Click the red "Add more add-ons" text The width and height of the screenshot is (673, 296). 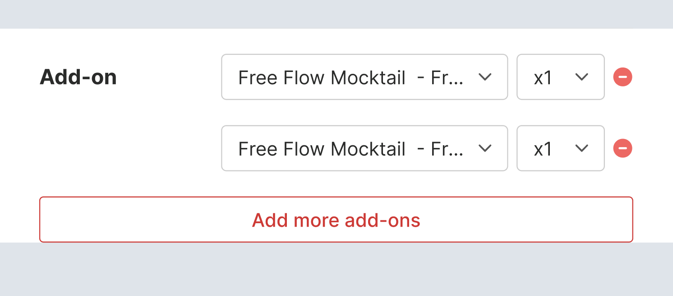coord(336,220)
